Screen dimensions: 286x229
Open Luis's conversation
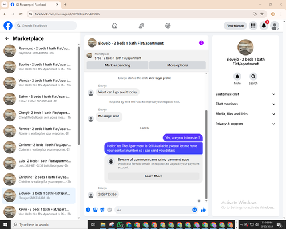point(38,163)
